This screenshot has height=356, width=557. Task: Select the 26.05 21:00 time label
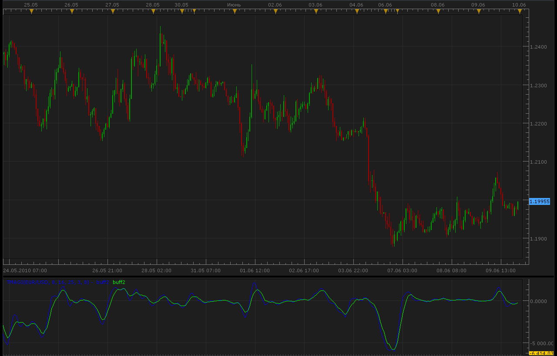click(x=107, y=270)
